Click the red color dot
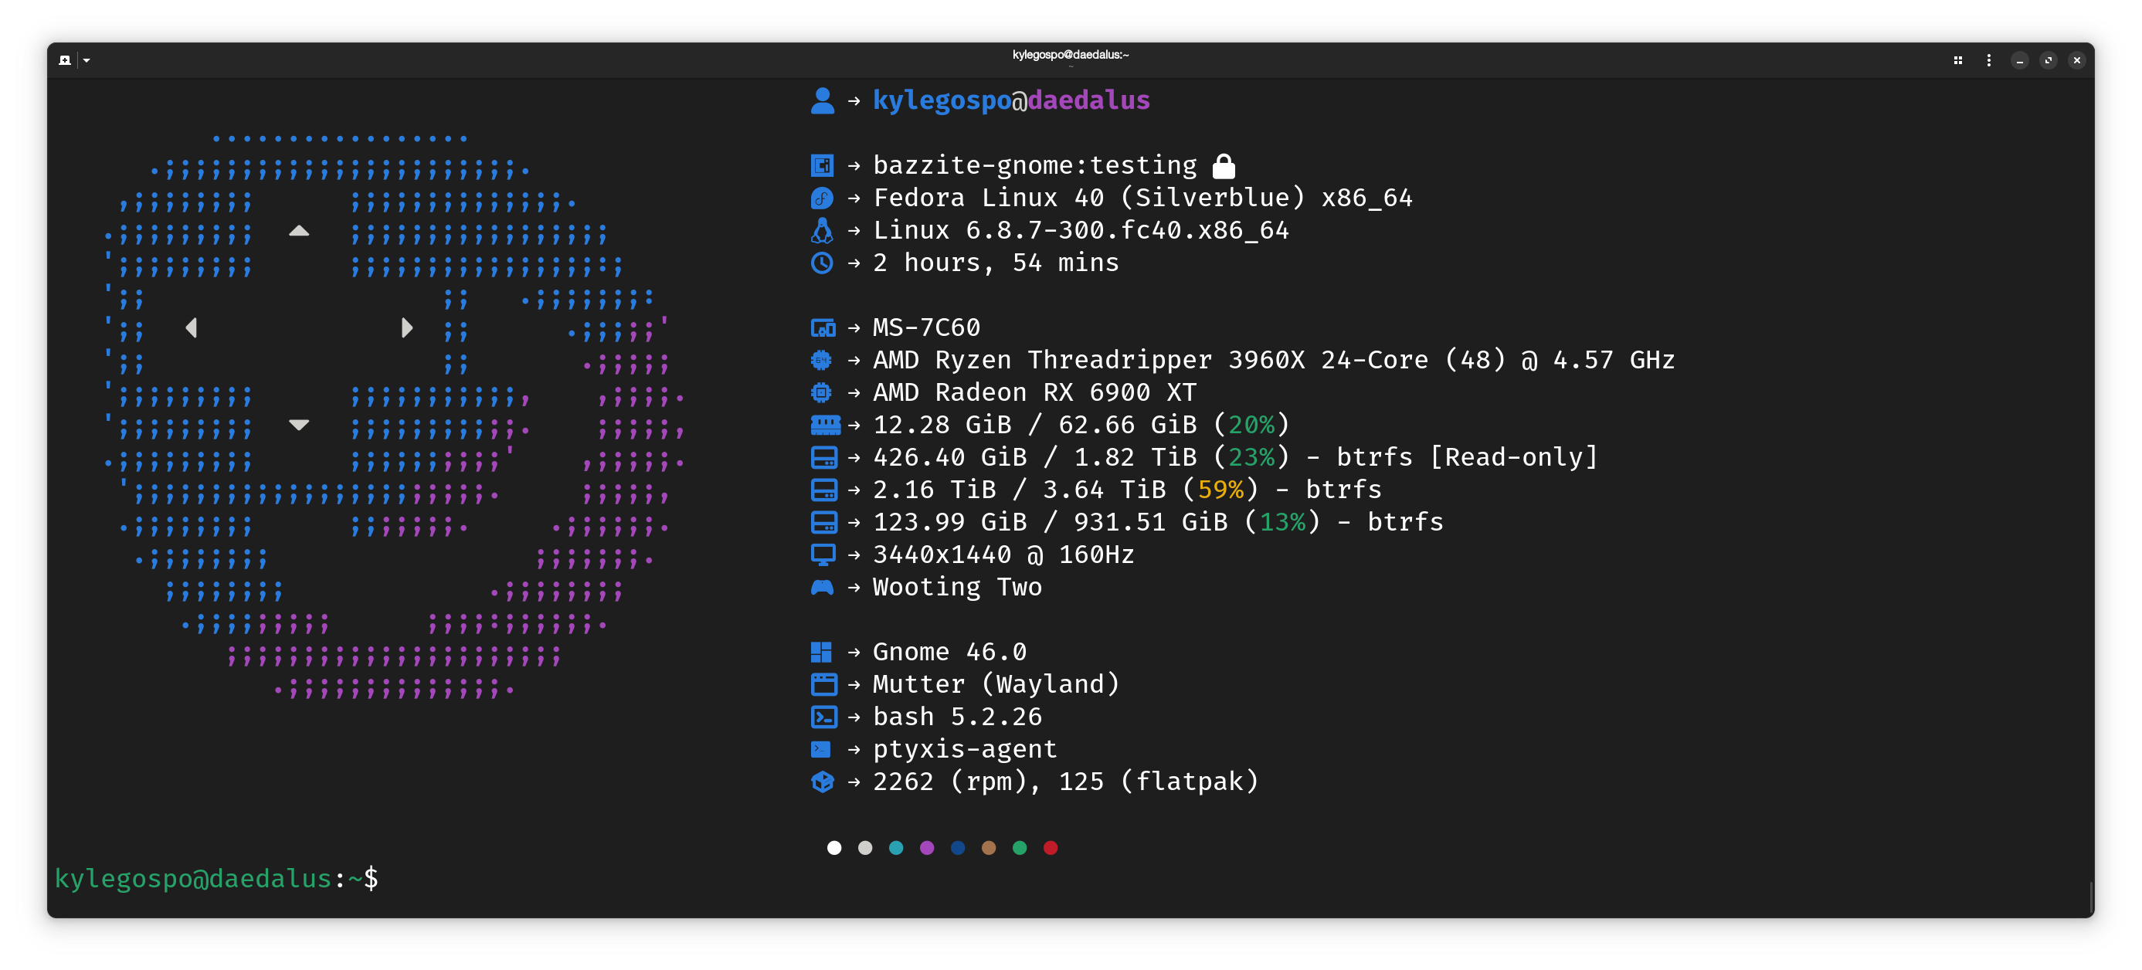The width and height of the screenshot is (2142, 970). click(x=1051, y=848)
